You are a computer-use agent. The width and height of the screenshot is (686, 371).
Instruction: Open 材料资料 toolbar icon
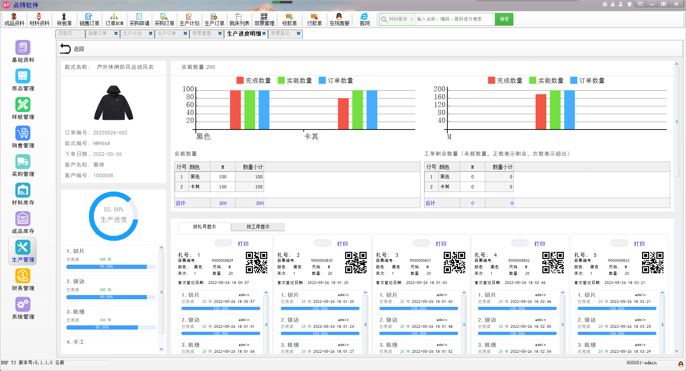(39, 19)
